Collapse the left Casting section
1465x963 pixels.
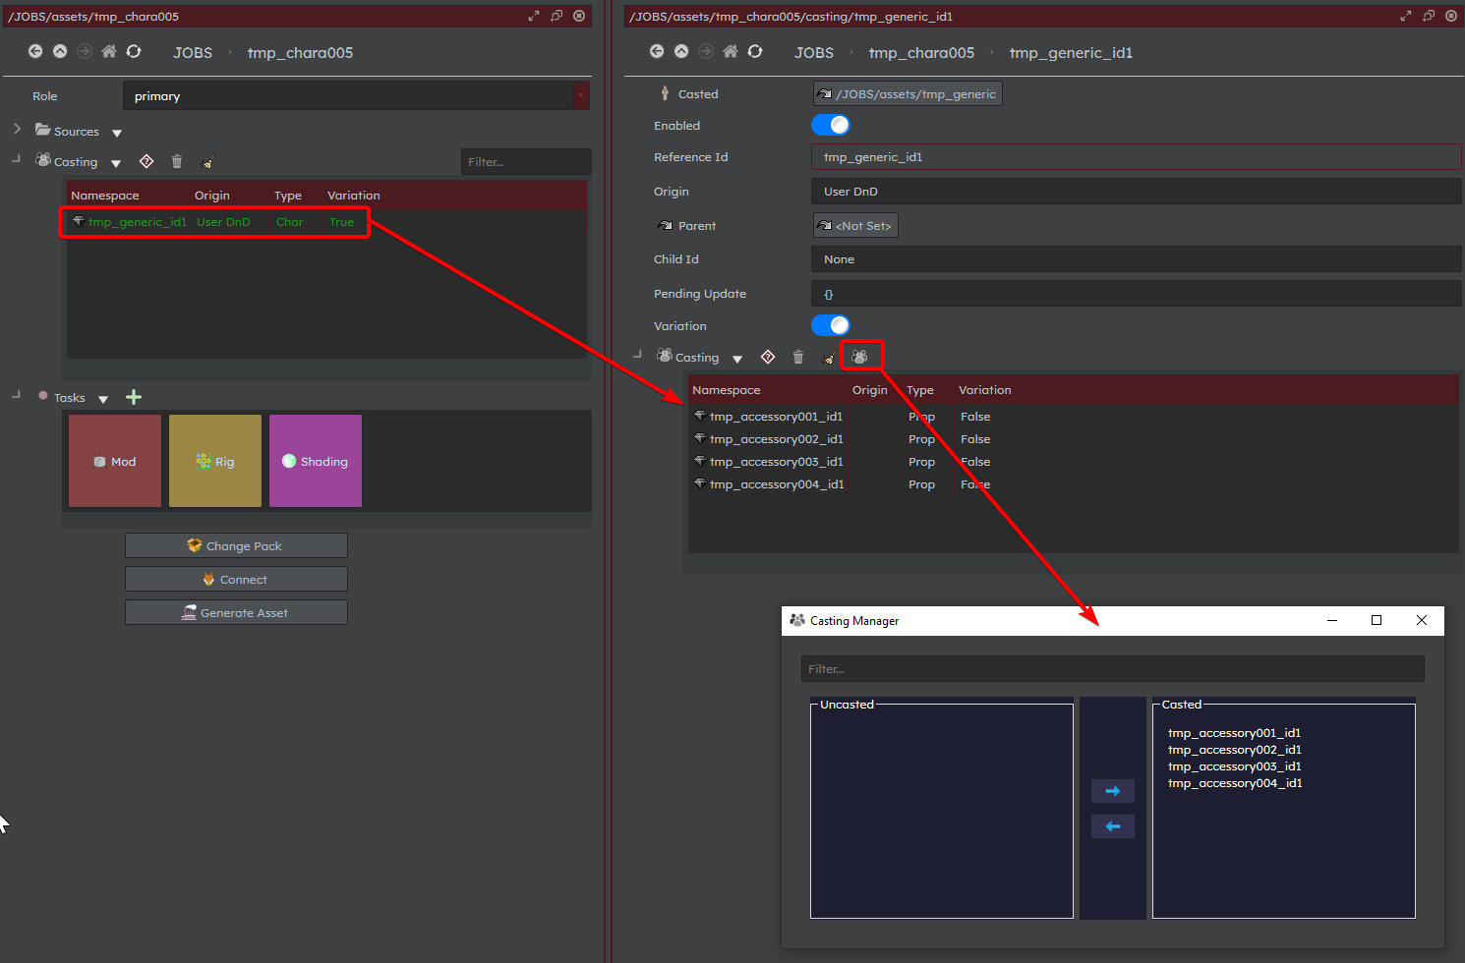click(x=16, y=157)
